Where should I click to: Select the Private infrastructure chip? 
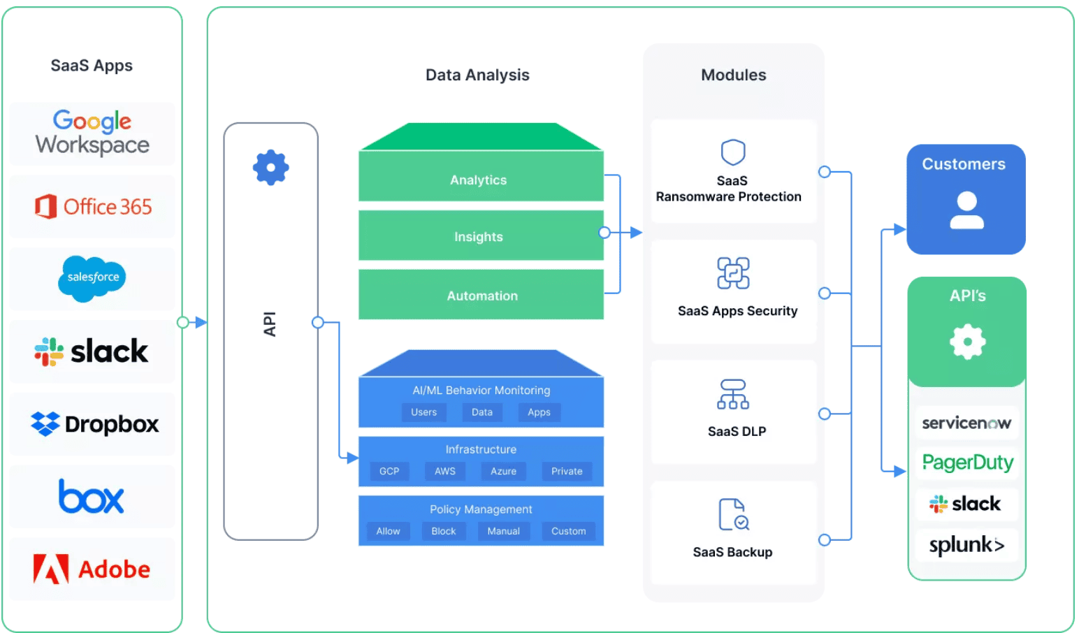pyautogui.click(x=567, y=472)
